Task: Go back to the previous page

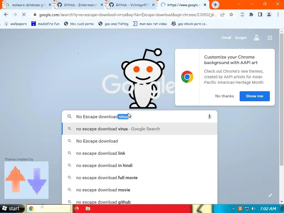Action: [6, 15]
